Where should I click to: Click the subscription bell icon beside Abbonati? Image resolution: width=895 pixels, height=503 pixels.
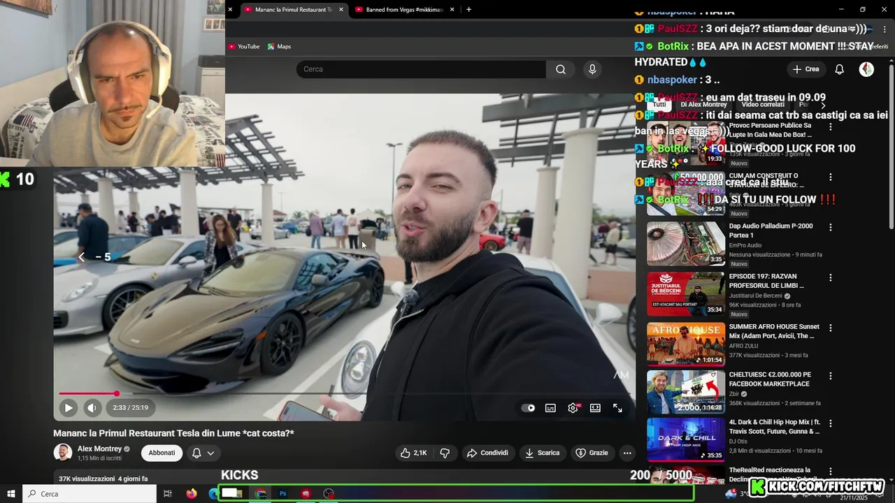tap(196, 453)
